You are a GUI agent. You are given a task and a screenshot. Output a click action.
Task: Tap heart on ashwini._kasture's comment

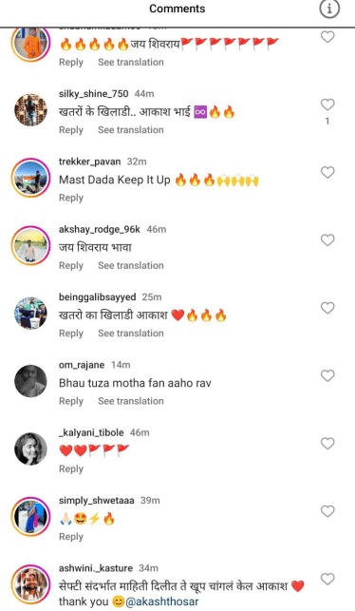327,579
